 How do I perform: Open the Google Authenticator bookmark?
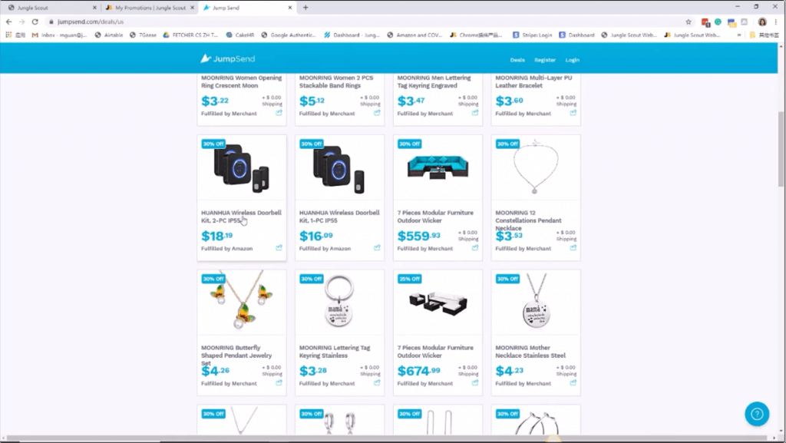289,35
